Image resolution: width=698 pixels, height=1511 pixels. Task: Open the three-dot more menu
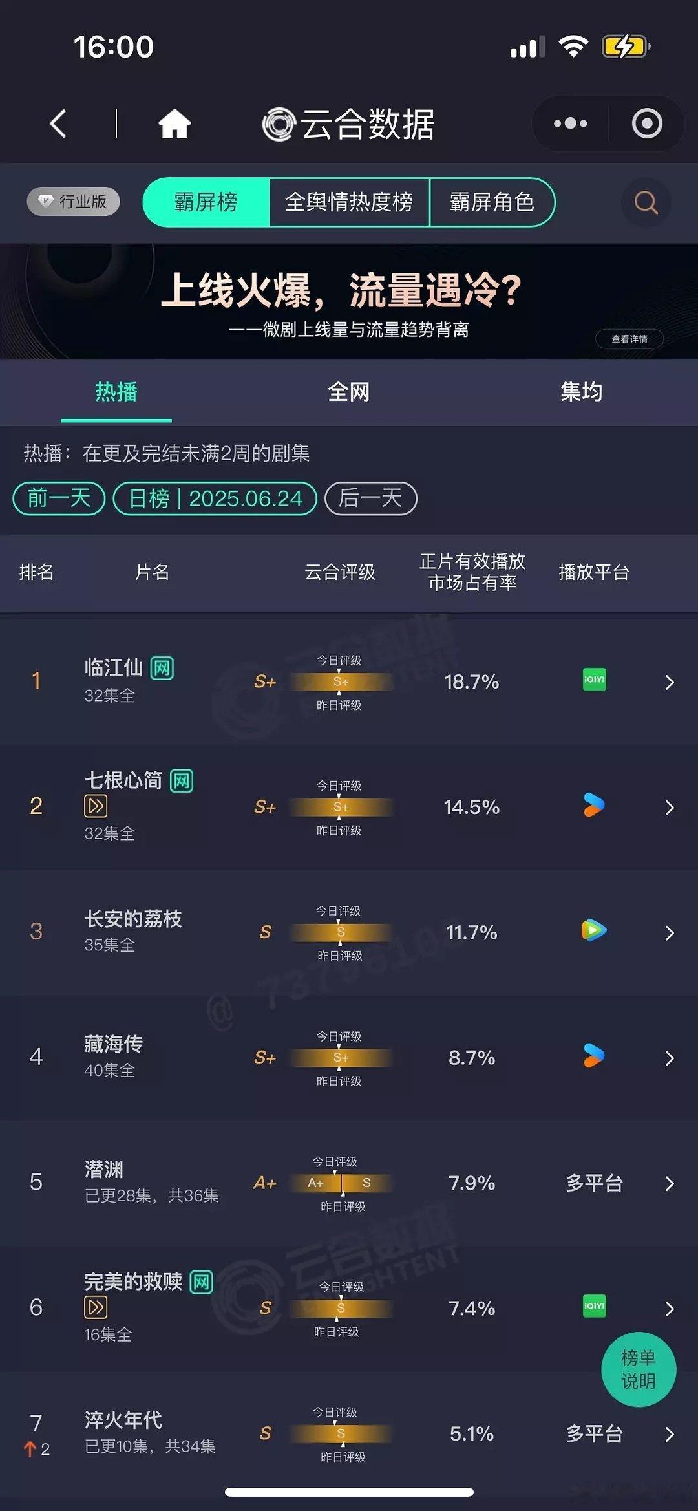(x=570, y=123)
